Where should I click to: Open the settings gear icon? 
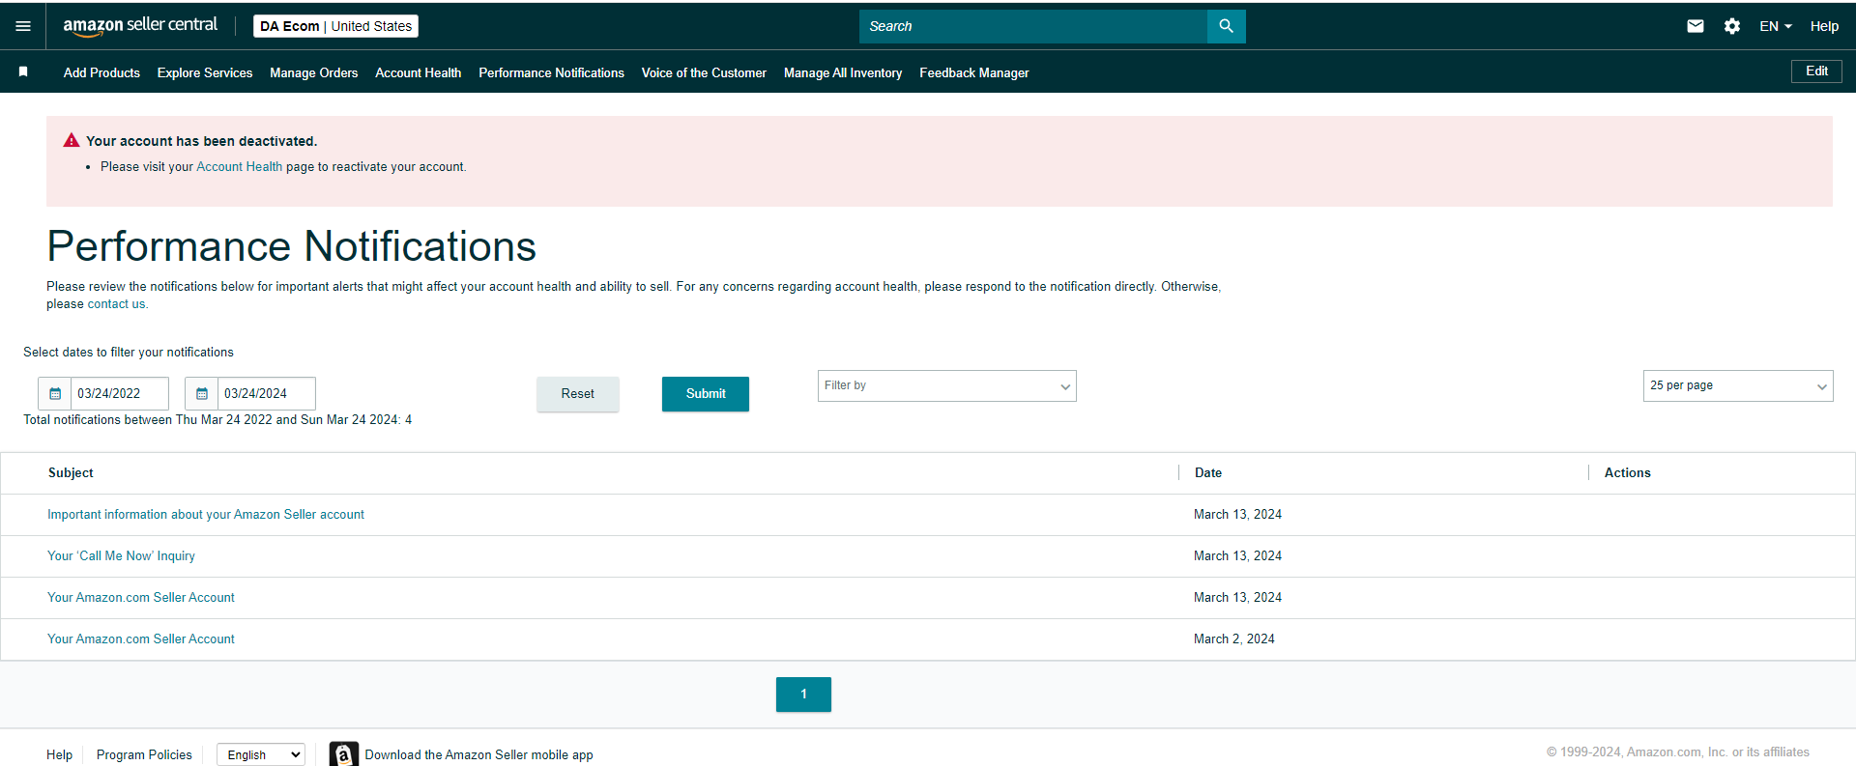(1732, 26)
